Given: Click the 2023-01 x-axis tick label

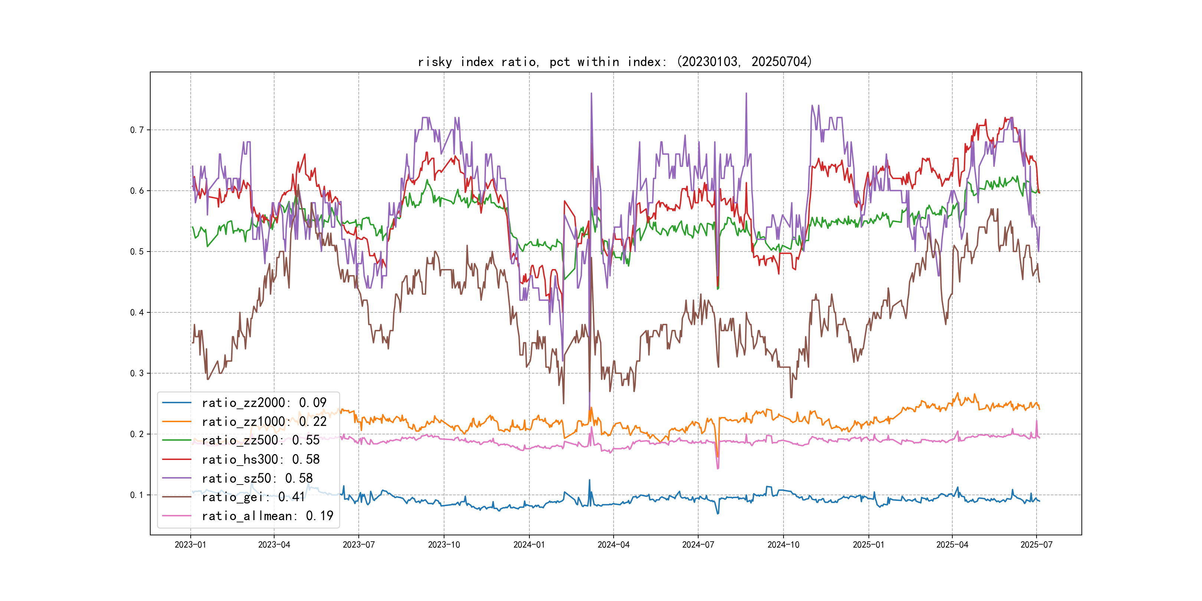Looking at the screenshot, I should click(x=190, y=545).
